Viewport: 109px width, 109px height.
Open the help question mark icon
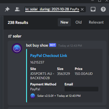[103, 9]
